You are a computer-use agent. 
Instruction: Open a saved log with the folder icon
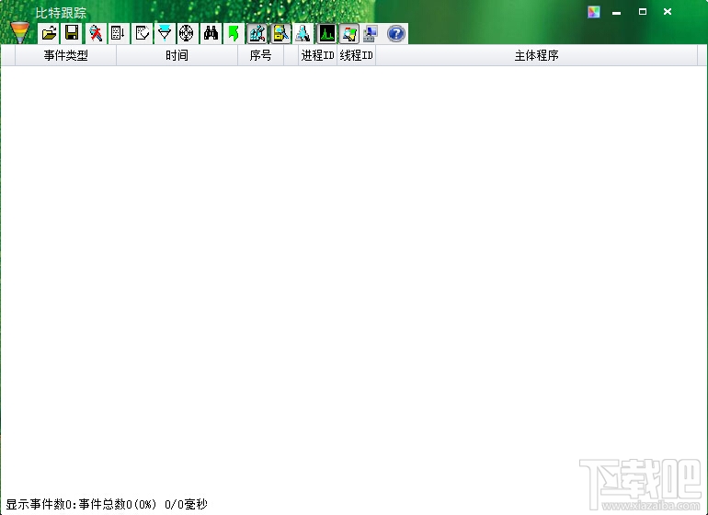pyautogui.click(x=50, y=33)
